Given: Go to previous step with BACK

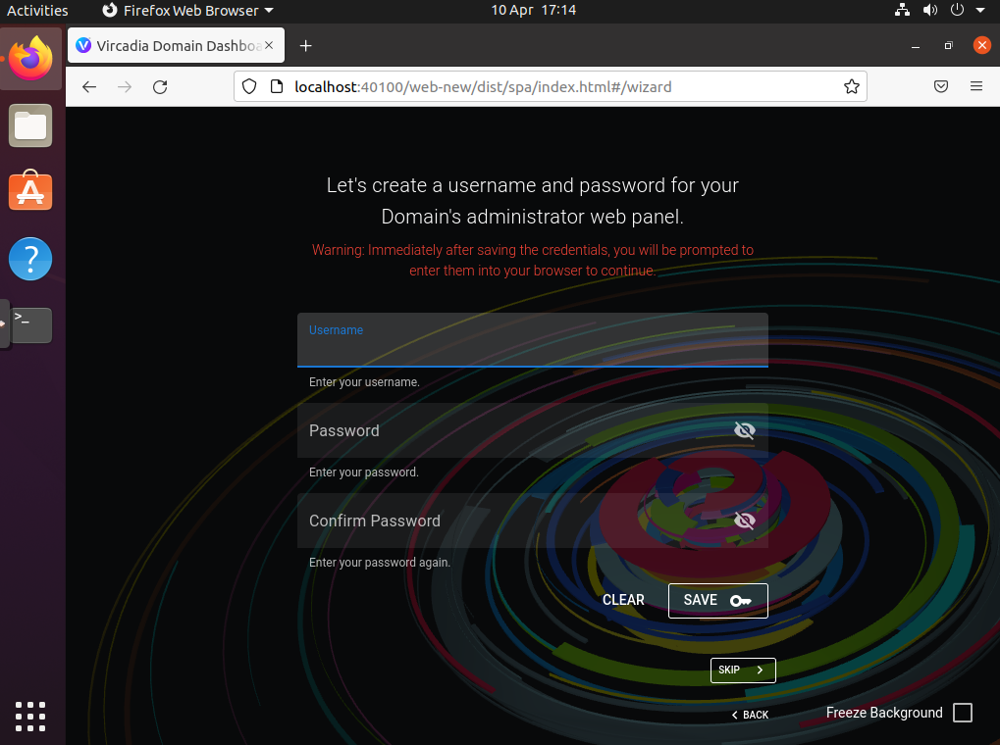Looking at the screenshot, I should (750, 715).
